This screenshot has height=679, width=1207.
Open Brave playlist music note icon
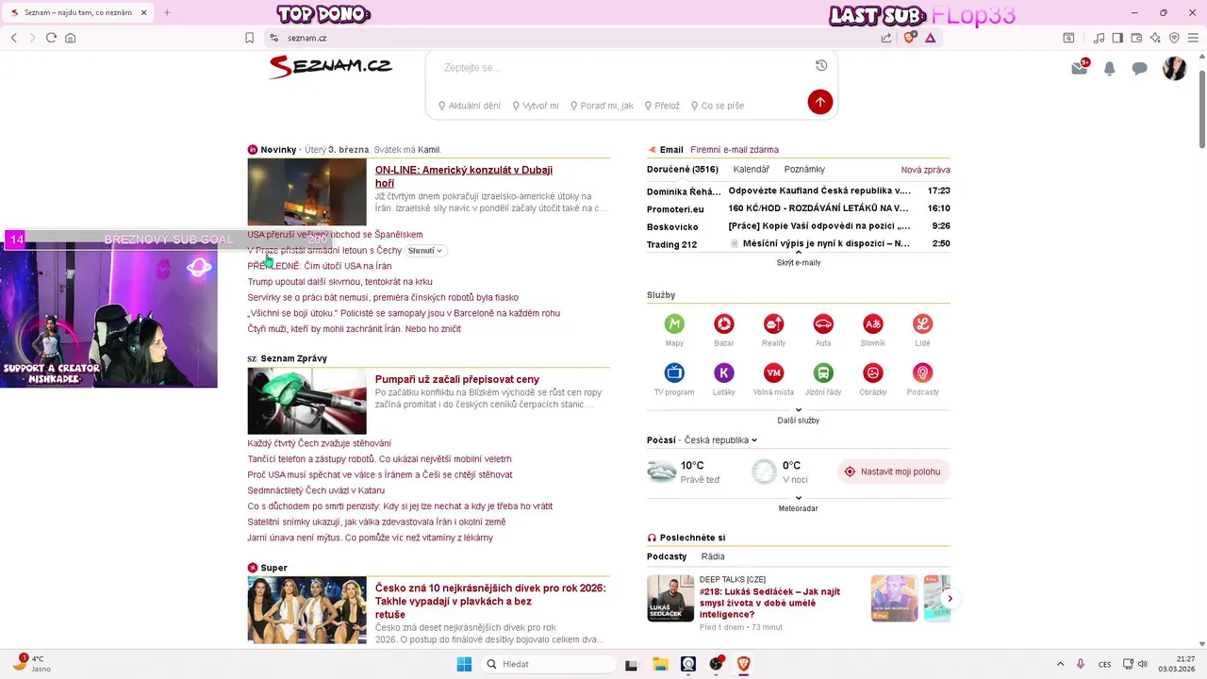(x=1099, y=38)
